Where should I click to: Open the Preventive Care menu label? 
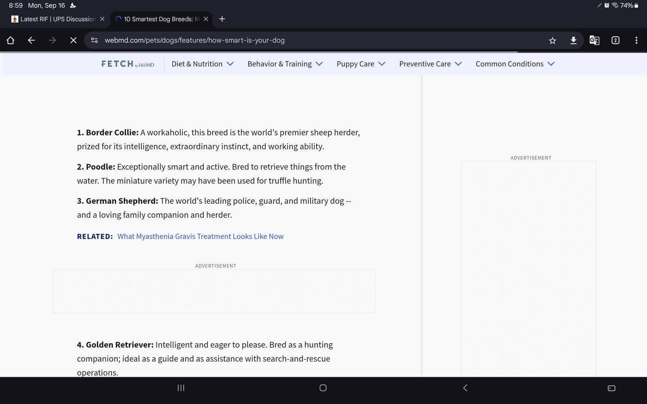[425, 64]
